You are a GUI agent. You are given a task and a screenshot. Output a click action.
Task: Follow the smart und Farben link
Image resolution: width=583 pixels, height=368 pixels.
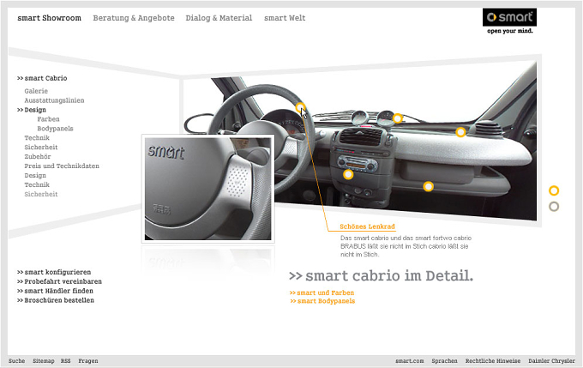[x=322, y=293]
